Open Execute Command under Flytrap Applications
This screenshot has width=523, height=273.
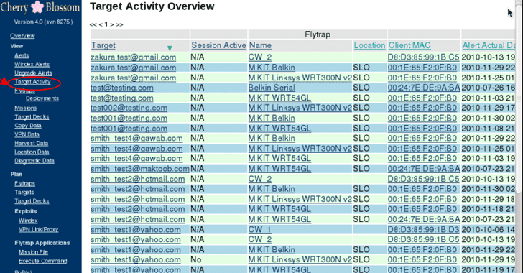pyautogui.click(x=42, y=261)
